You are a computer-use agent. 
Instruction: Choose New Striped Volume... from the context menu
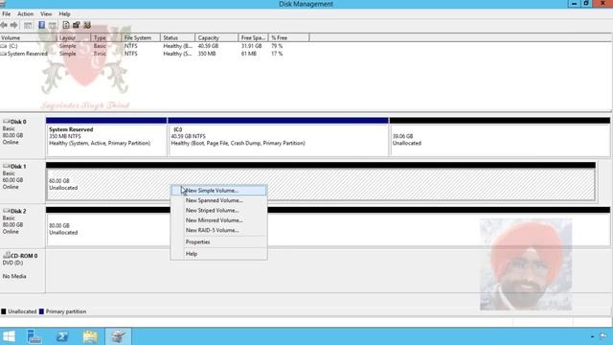(219, 211)
